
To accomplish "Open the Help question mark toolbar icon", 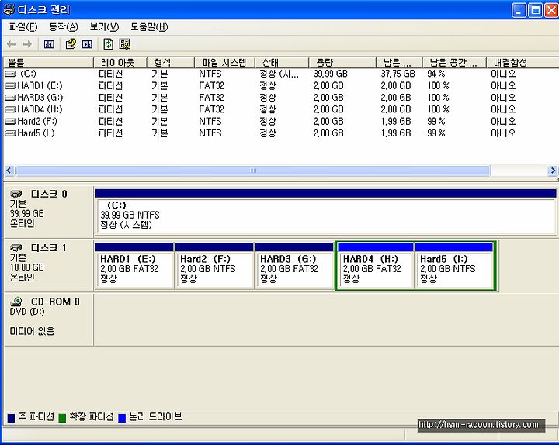I will (x=70, y=43).
